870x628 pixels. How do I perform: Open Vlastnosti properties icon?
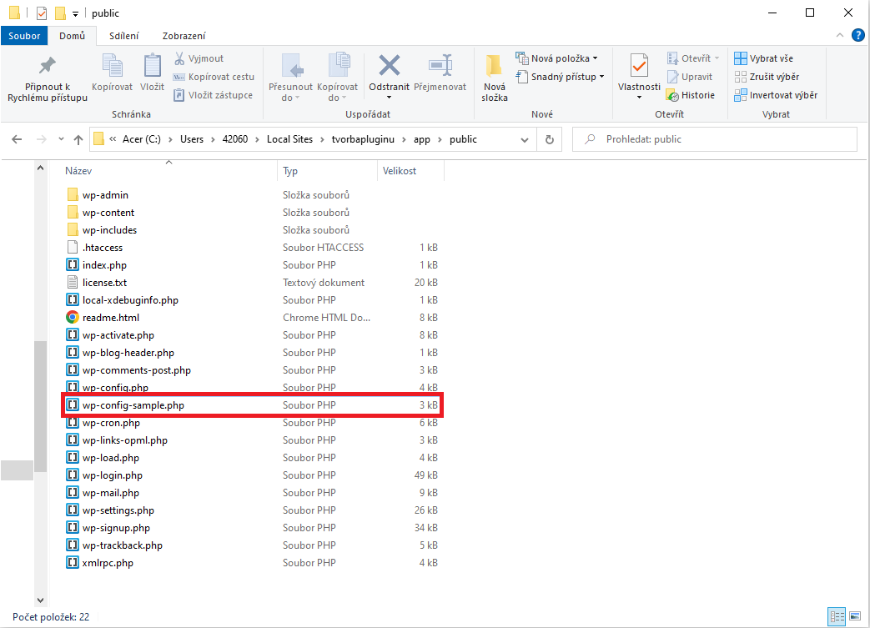(x=639, y=66)
